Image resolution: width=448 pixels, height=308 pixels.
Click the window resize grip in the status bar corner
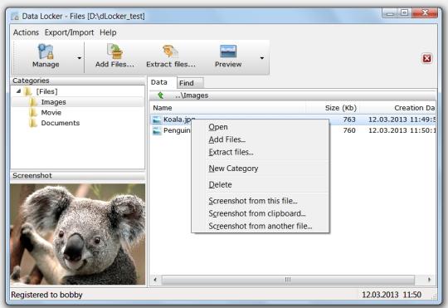pyautogui.click(x=435, y=296)
